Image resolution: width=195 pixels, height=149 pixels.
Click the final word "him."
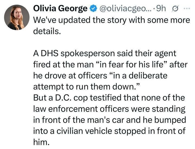coord(41,142)
